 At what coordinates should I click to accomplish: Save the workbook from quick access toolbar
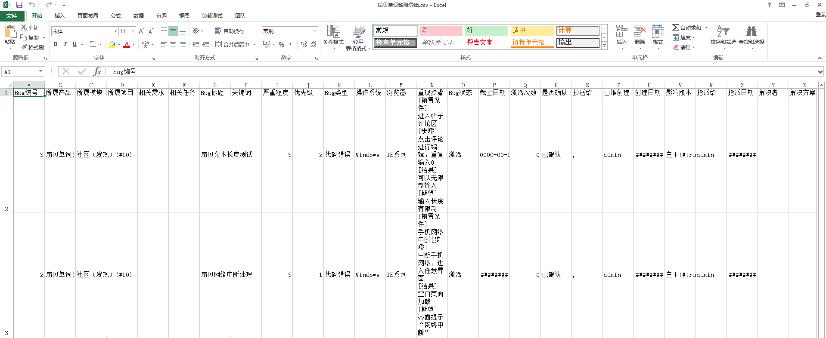(19, 5)
